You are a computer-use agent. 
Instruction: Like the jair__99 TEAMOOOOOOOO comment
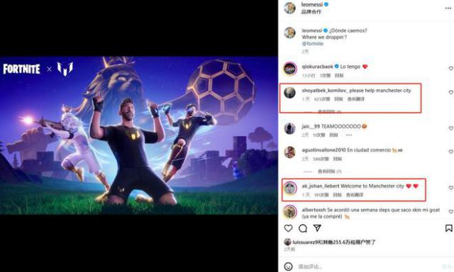pyautogui.click(x=451, y=128)
